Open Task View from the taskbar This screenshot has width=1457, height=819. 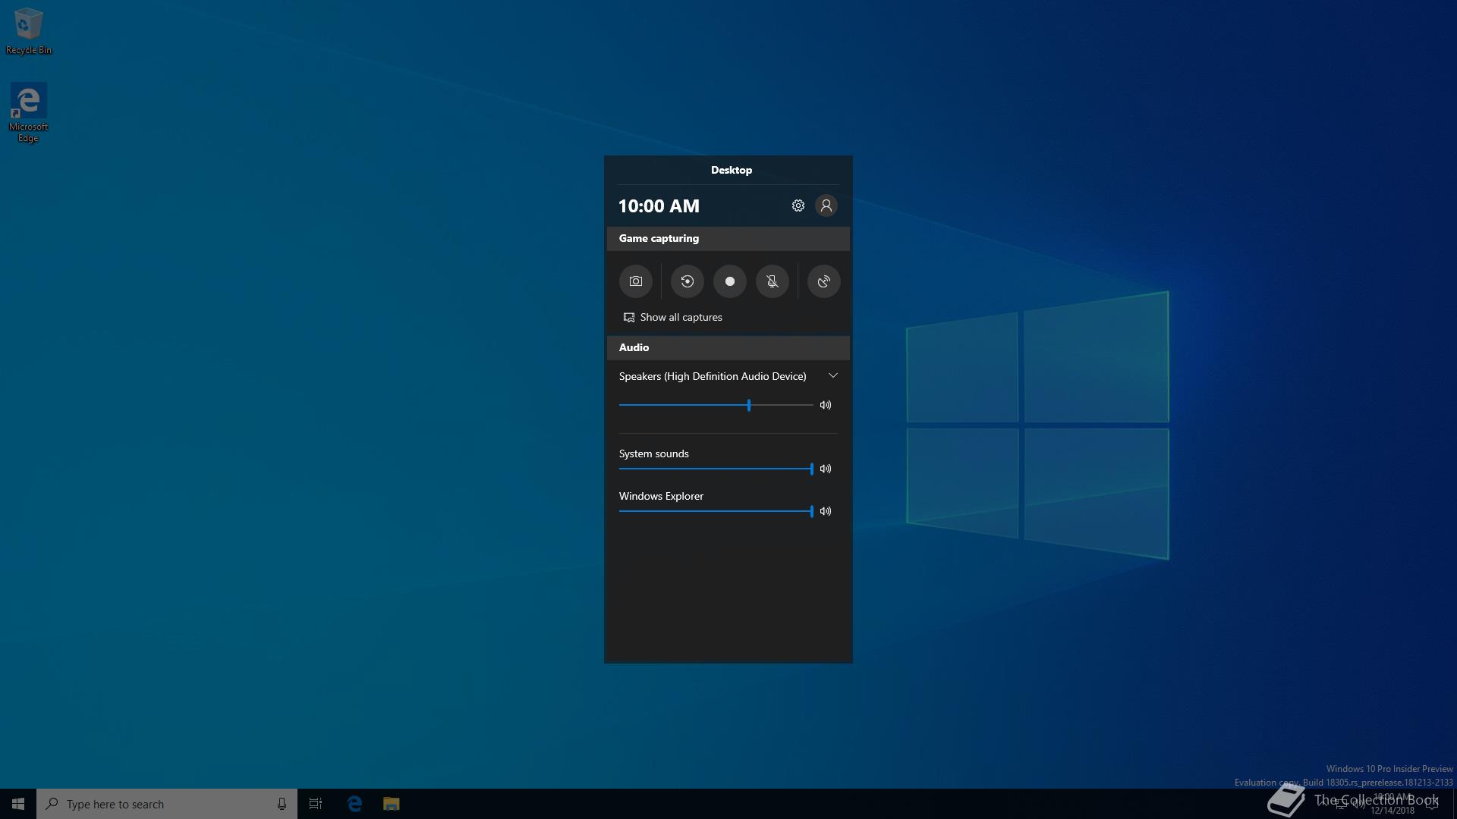click(x=316, y=804)
